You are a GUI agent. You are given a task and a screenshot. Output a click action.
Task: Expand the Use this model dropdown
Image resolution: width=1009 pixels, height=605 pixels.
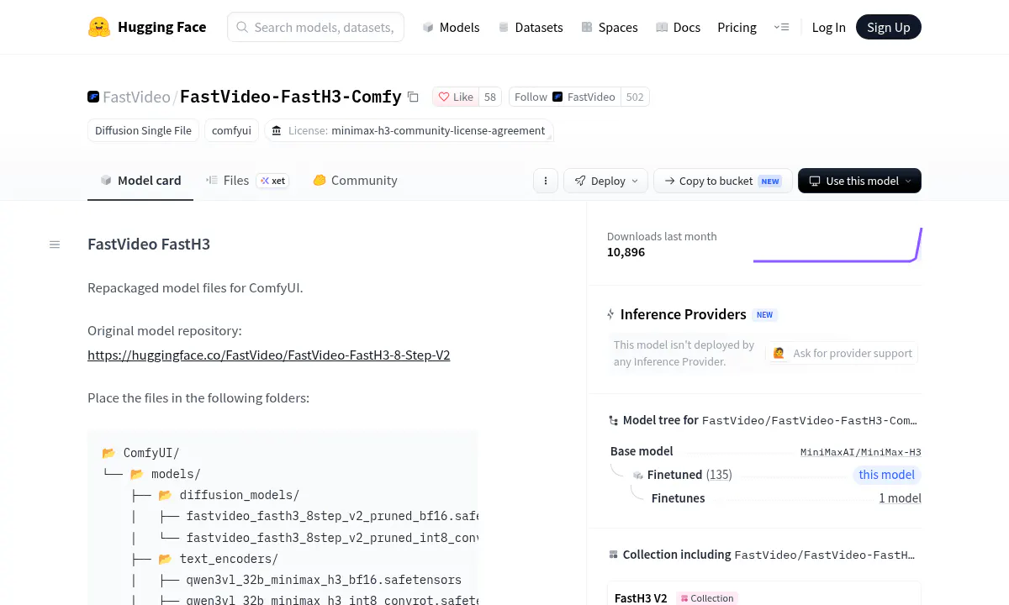click(859, 181)
